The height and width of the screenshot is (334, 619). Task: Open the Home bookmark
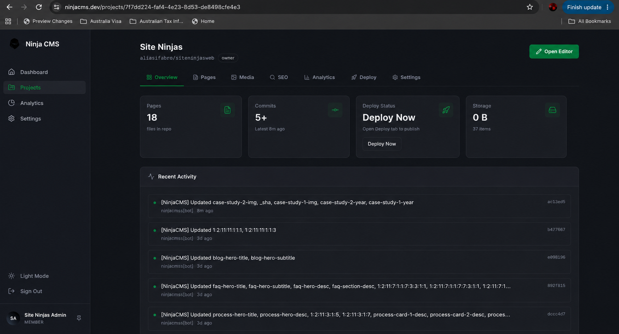pos(203,21)
